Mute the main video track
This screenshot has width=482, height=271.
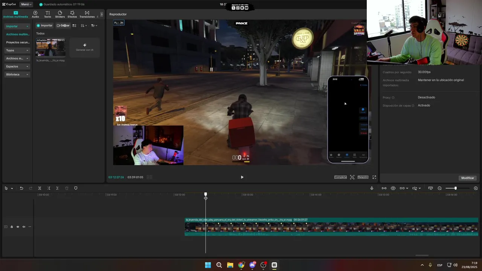(x=24, y=227)
